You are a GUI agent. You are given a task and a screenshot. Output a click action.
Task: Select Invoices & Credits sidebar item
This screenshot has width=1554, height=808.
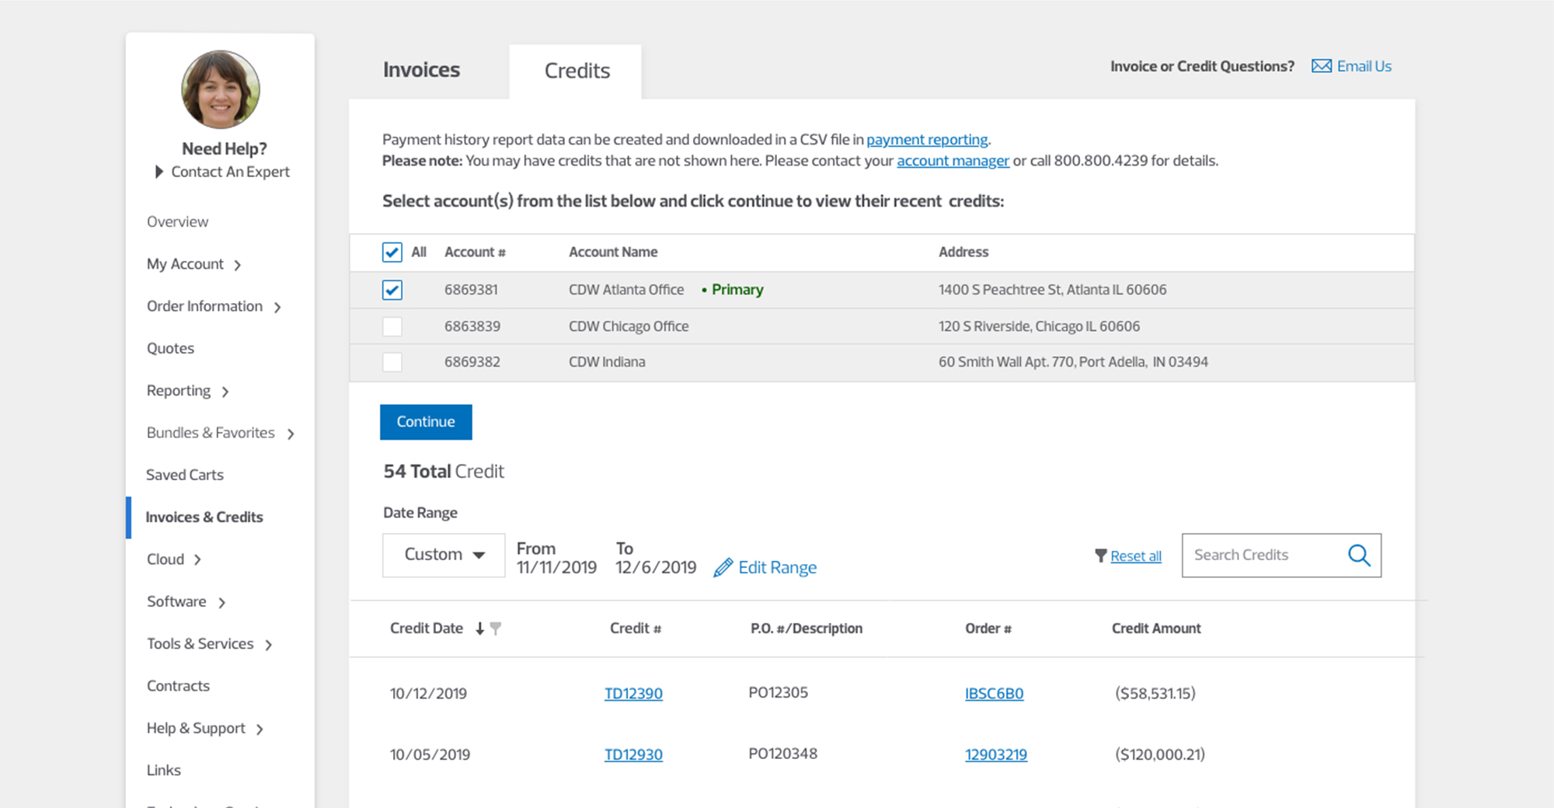coord(204,517)
